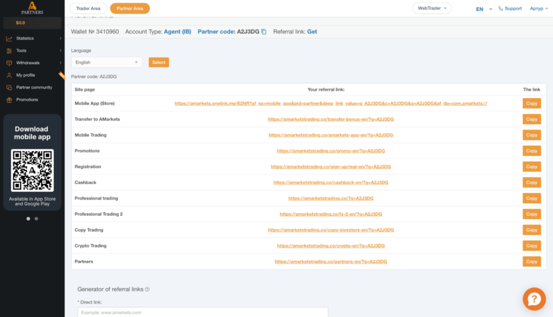
Task: Click the Promotions gift icon
Action: coord(9,100)
